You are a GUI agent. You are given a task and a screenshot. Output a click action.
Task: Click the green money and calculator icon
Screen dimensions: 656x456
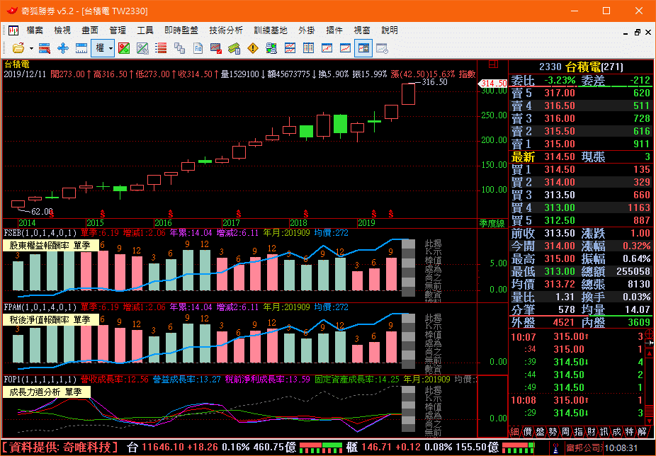pos(234,49)
